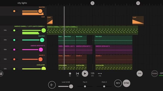This screenshot has width=163, height=91.
Task: Click the first timeline ruler marker
Action: click(x=92, y=3)
